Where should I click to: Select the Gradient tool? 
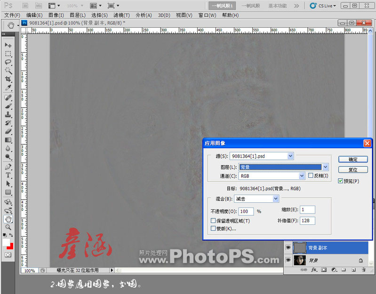pos(8,140)
